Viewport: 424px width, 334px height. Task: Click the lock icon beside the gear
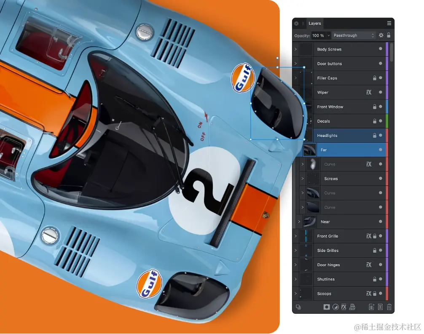[x=389, y=35]
